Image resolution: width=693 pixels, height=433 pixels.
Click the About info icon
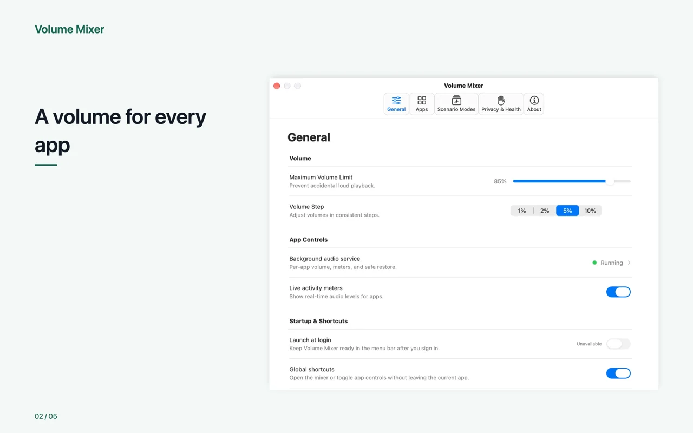(534, 100)
